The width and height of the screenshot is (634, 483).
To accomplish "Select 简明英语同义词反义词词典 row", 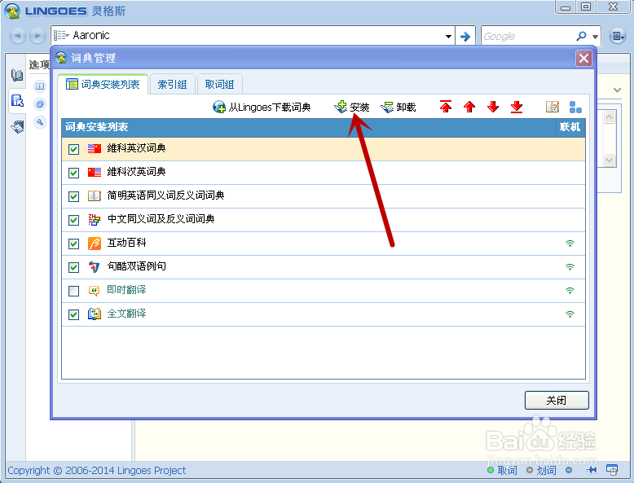I will [x=324, y=196].
